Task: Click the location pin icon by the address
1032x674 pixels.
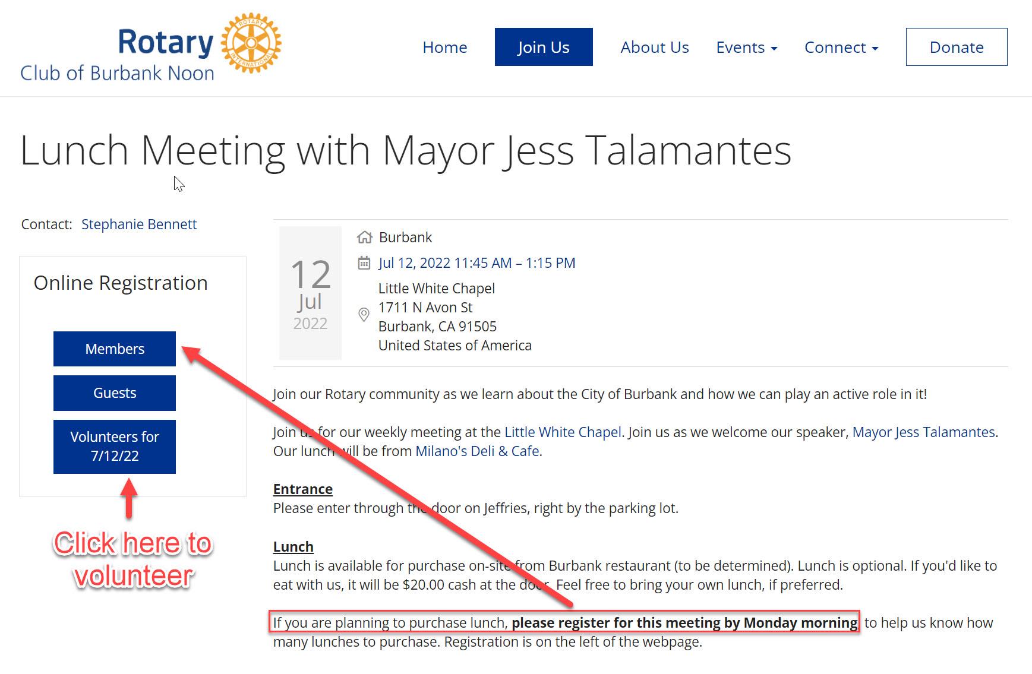Action: tap(364, 315)
